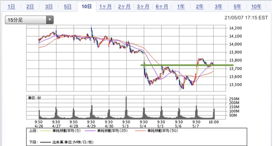Click the 14,000 price axis label
This screenshot has width=273, height=146.
click(x=236, y=44)
